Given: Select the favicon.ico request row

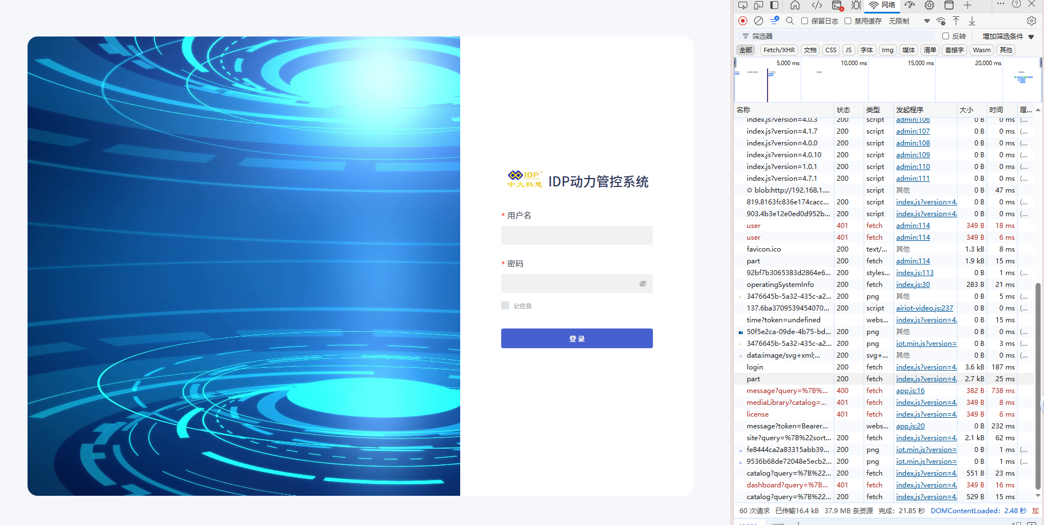Looking at the screenshot, I should tap(884, 249).
